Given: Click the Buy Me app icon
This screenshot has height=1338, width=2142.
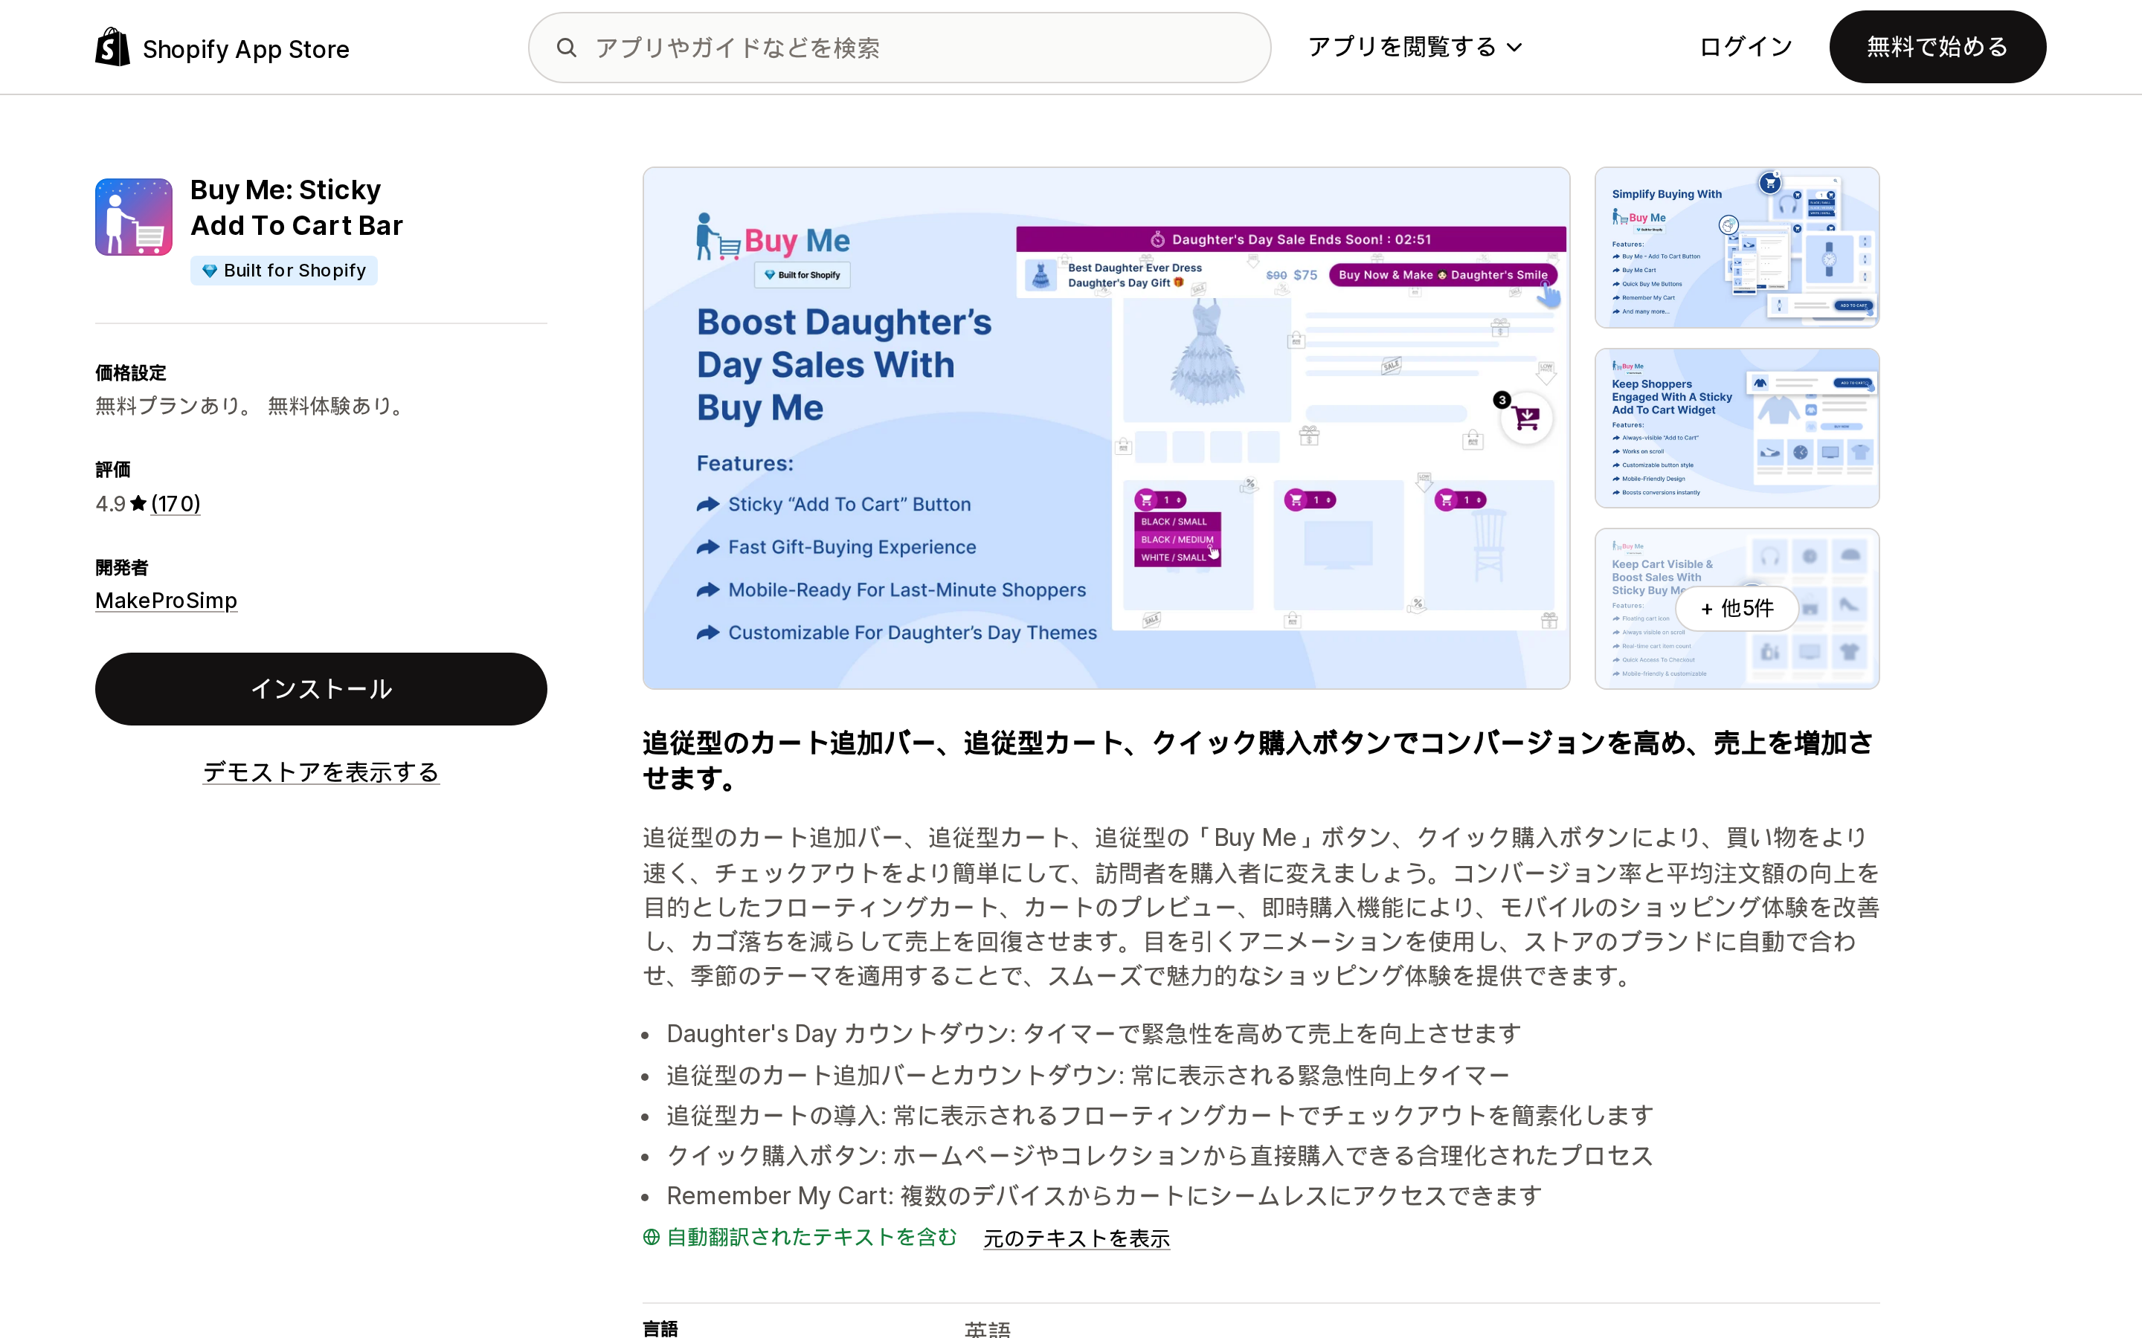Looking at the screenshot, I should [x=134, y=217].
